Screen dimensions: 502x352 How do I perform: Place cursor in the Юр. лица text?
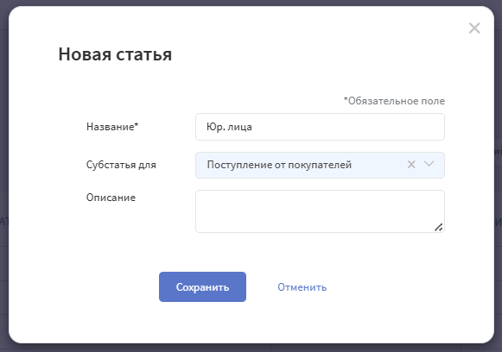pyautogui.click(x=229, y=127)
